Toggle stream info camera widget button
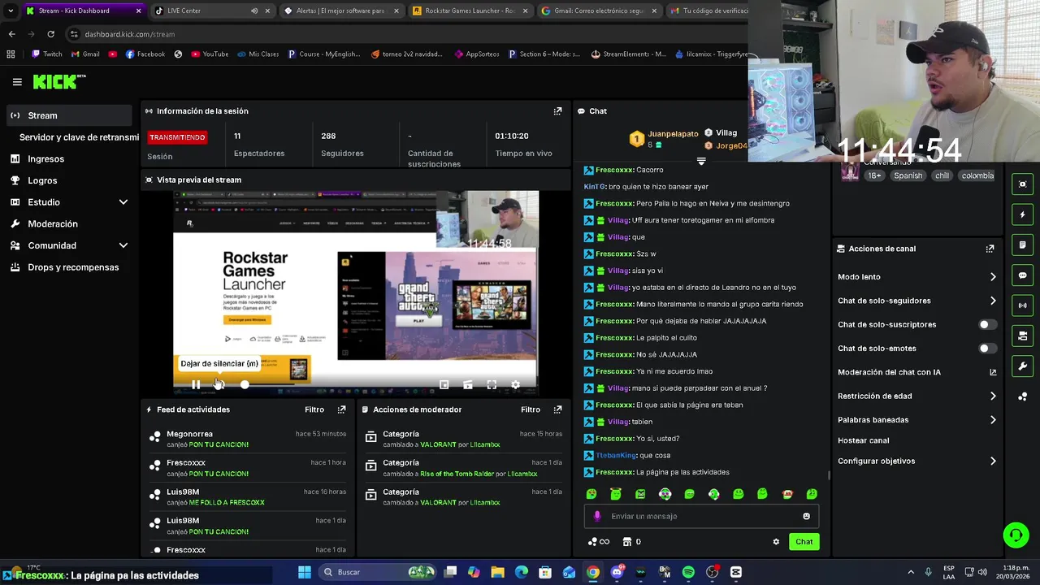1040x585 pixels. point(1023,336)
